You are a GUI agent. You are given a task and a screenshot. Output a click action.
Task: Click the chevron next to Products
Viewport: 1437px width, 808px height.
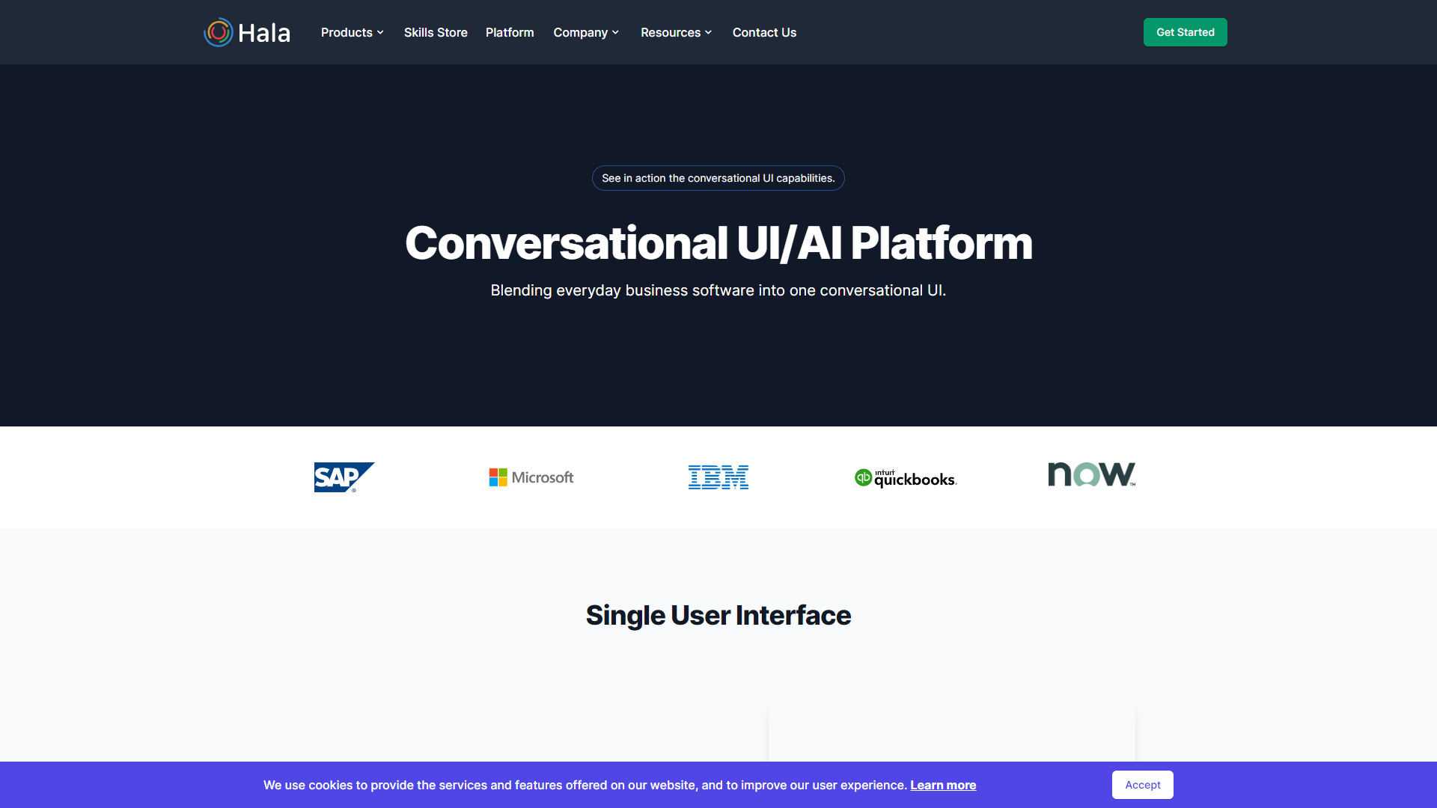click(380, 32)
